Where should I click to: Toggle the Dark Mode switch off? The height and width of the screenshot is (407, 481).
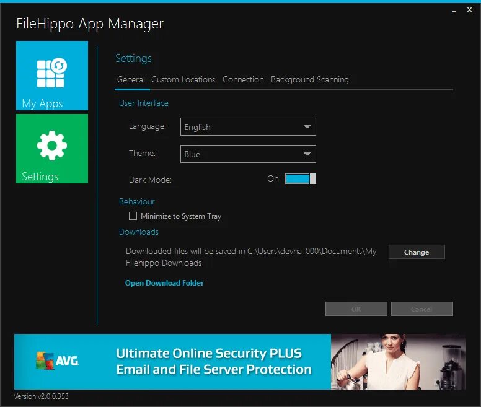click(x=301, y=178)
